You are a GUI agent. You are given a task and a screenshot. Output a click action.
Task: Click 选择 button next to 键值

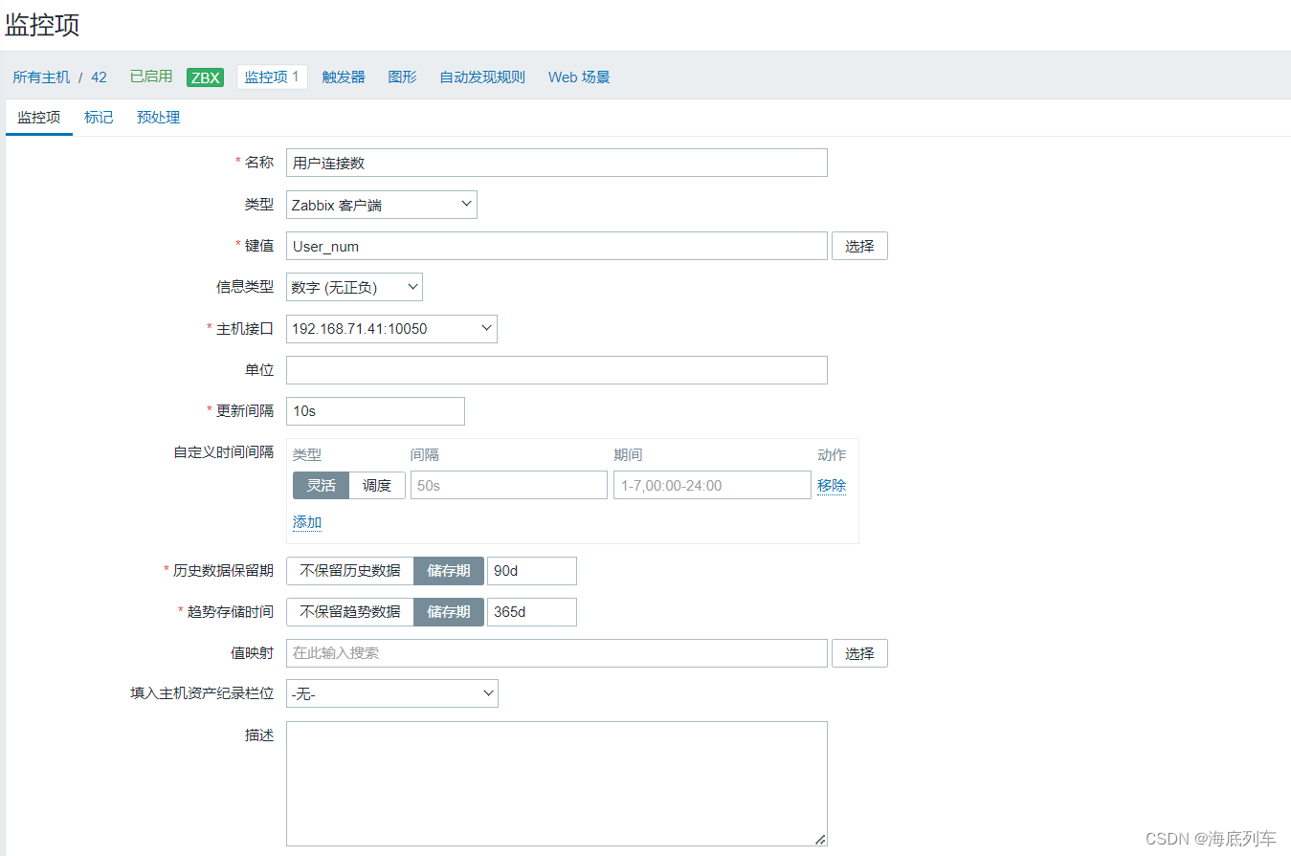coord(859,246)
